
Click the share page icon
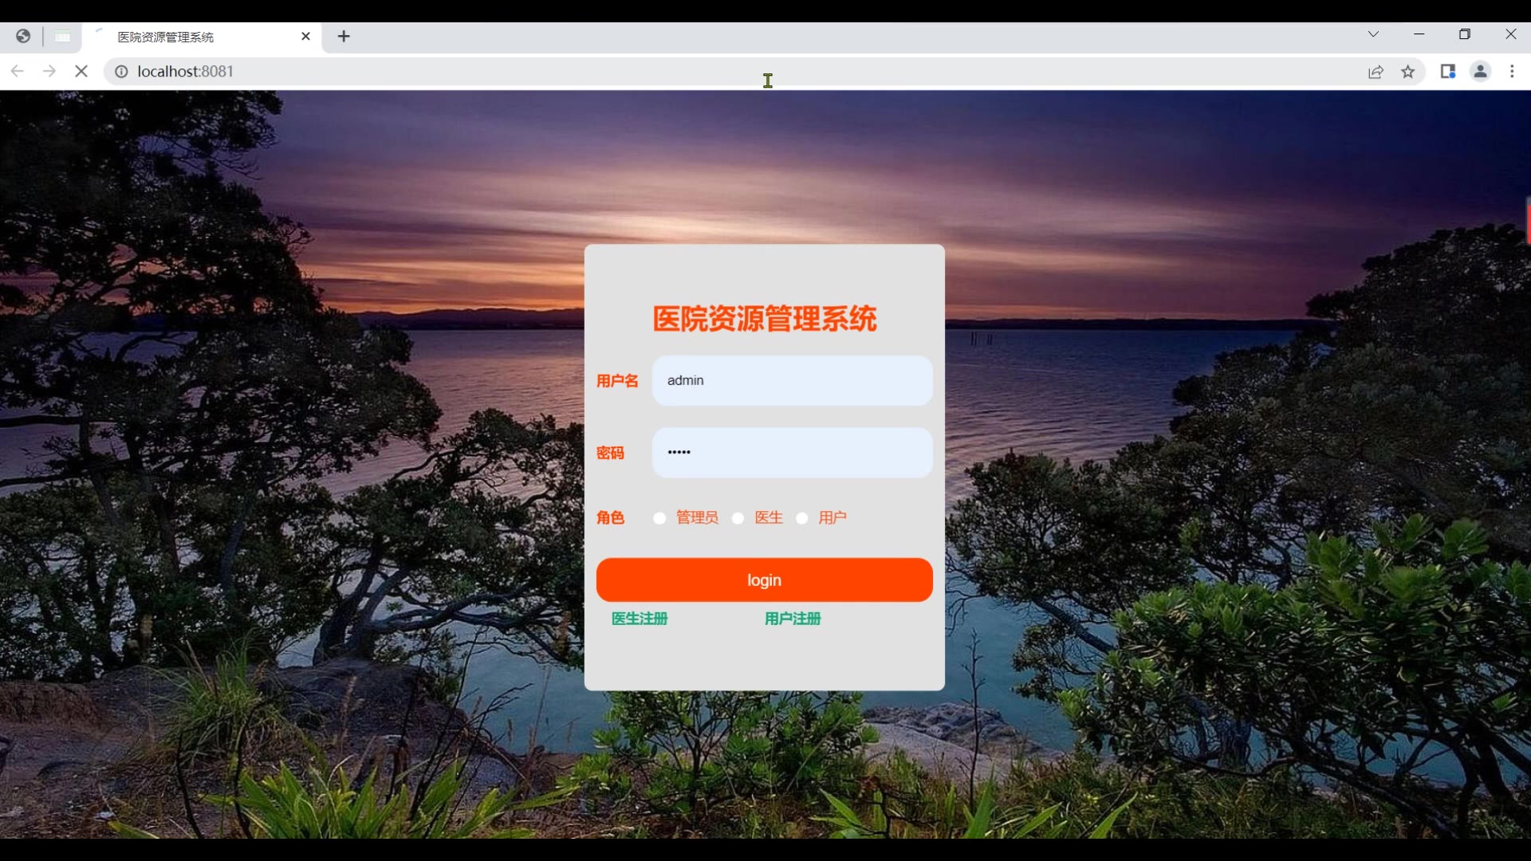point(1376,72)
